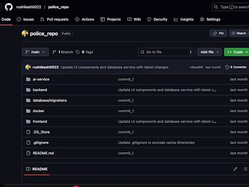Screen dimensions: 249x187
Task: Expand the main branch dropdown
Action: [35, 52]
